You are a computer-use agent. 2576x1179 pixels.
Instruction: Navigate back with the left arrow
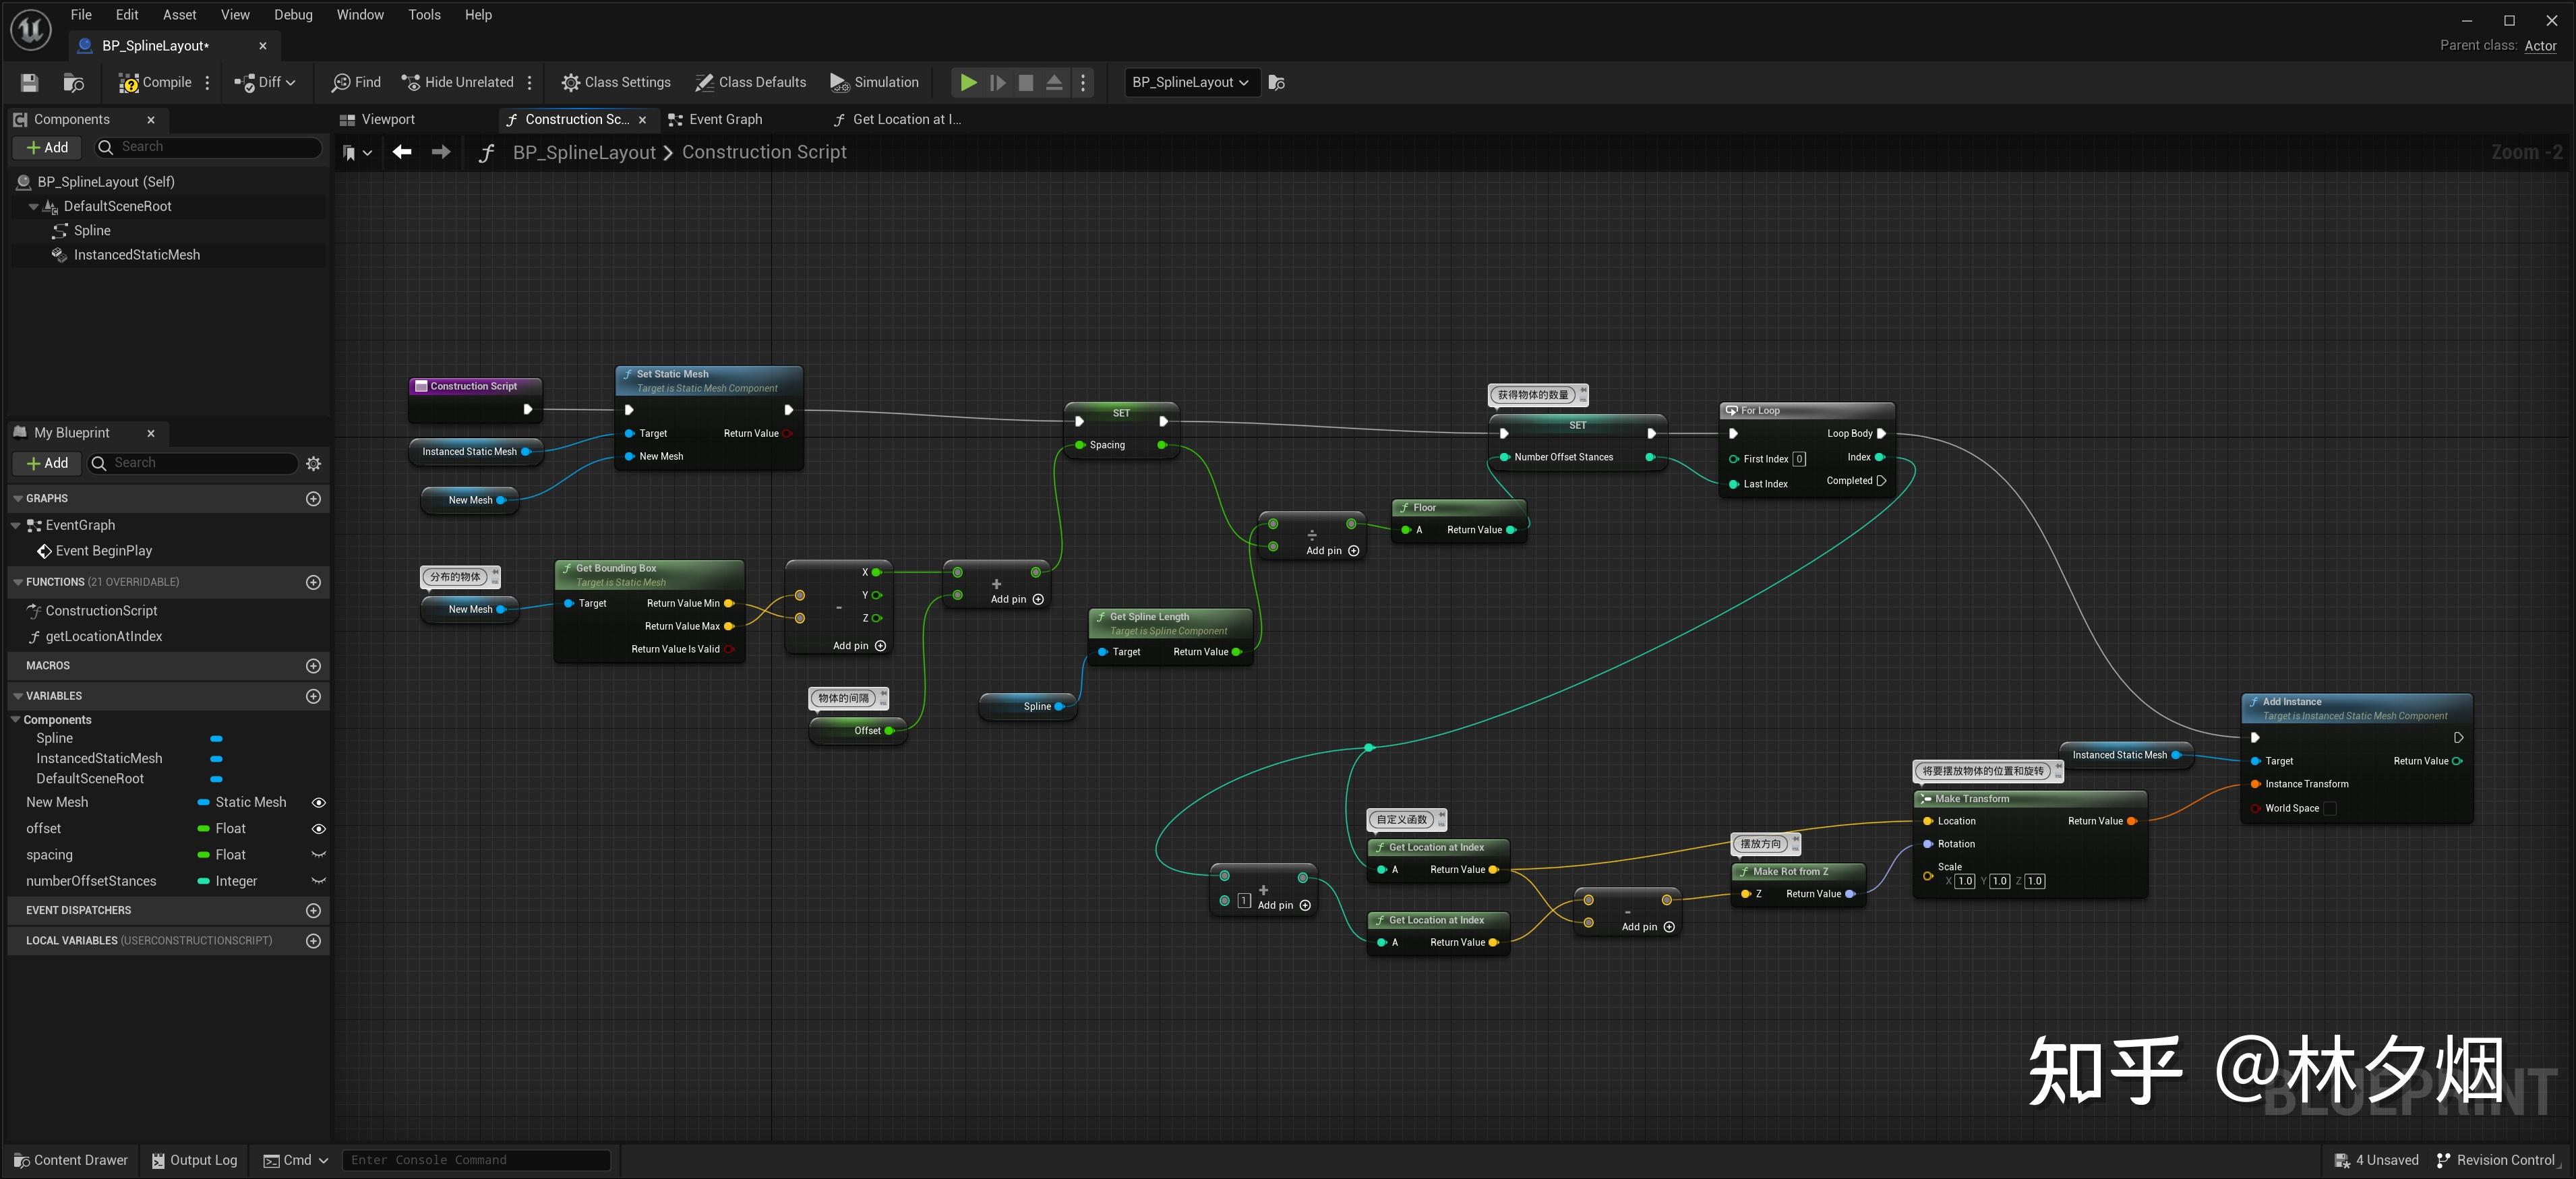coord(402,152)
